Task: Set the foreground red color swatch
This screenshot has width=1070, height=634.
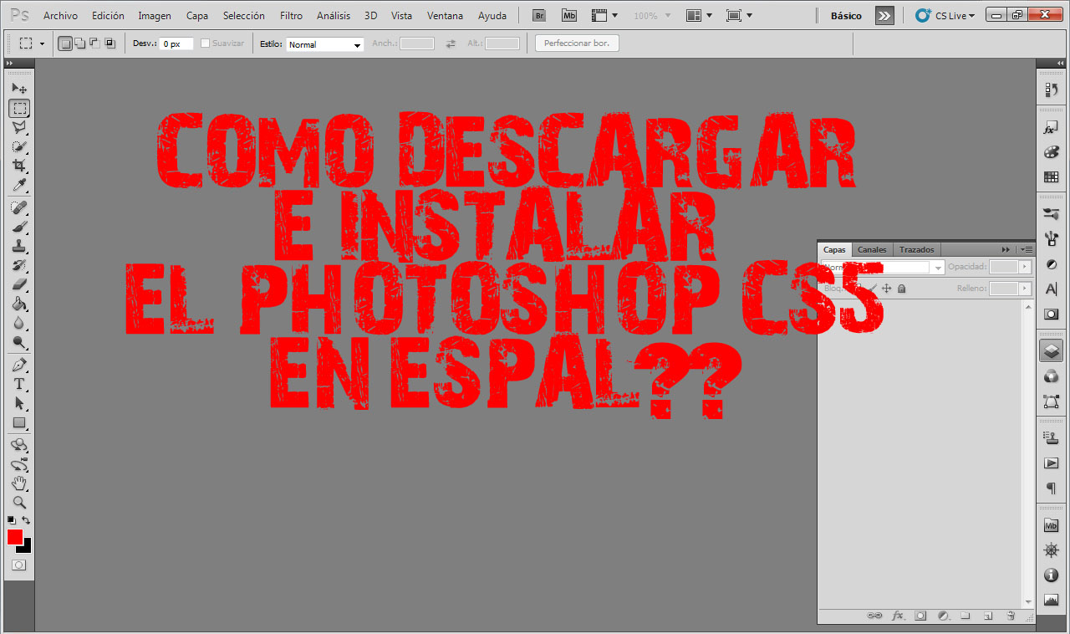Action: (15, 537)
